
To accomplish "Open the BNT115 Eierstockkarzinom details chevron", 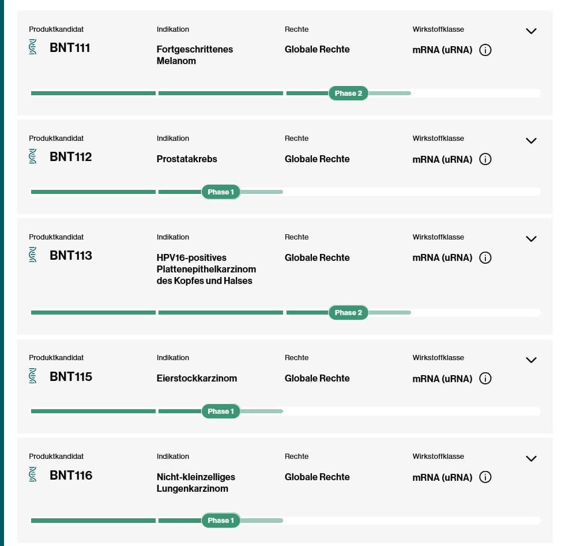I will [x=531, y=360].
